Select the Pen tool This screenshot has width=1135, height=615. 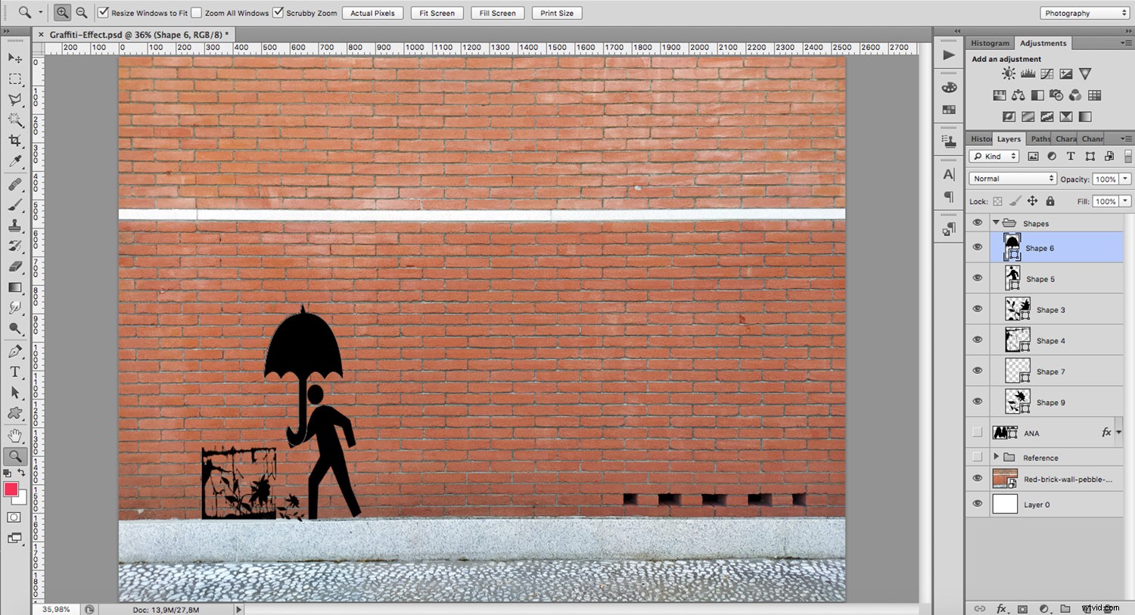pos(14,350)
